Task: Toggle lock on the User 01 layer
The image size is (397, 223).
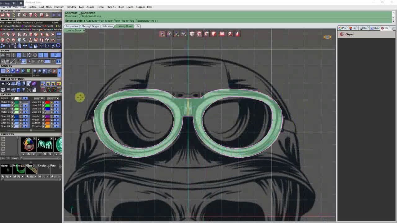Action: pos(52,102)
